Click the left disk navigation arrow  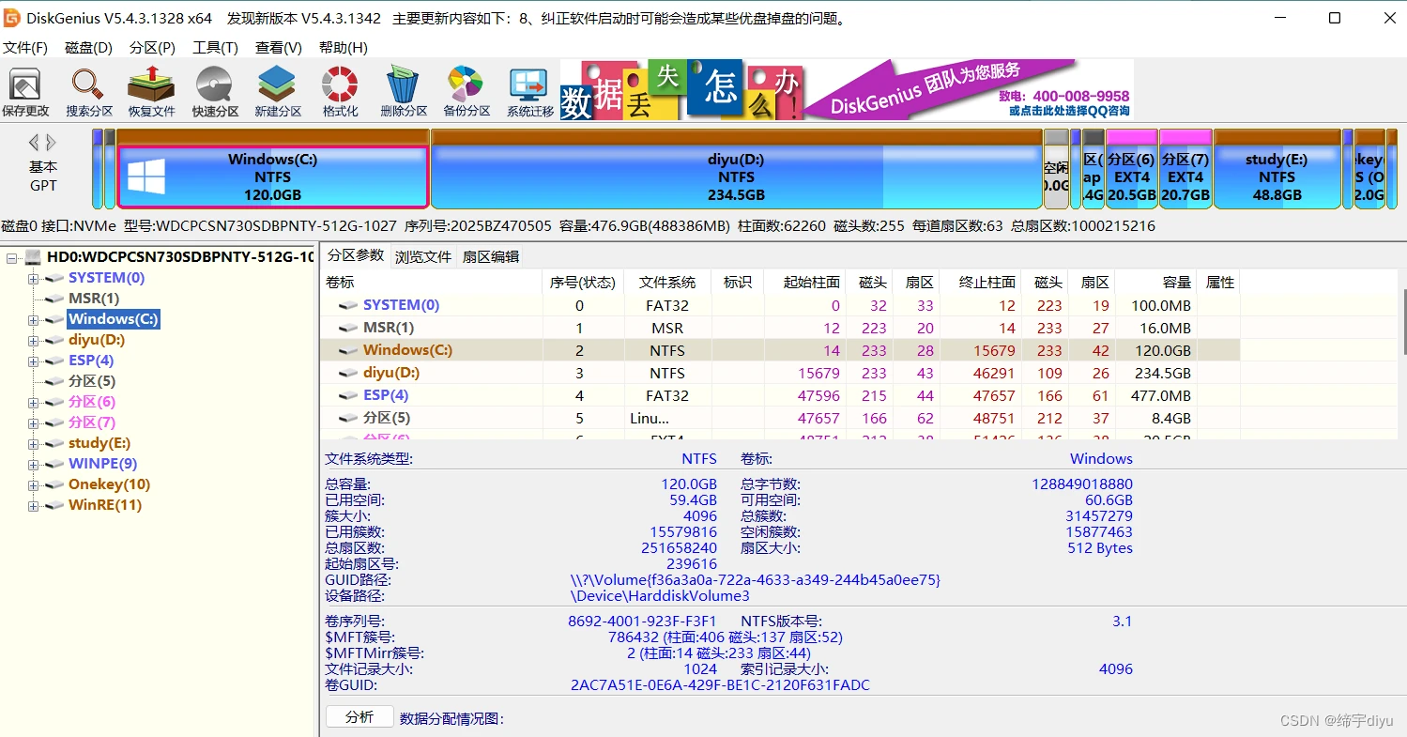click(34, 143)
